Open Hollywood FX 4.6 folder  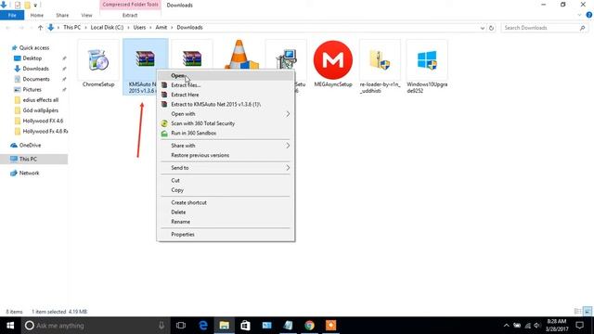[43, 121]
